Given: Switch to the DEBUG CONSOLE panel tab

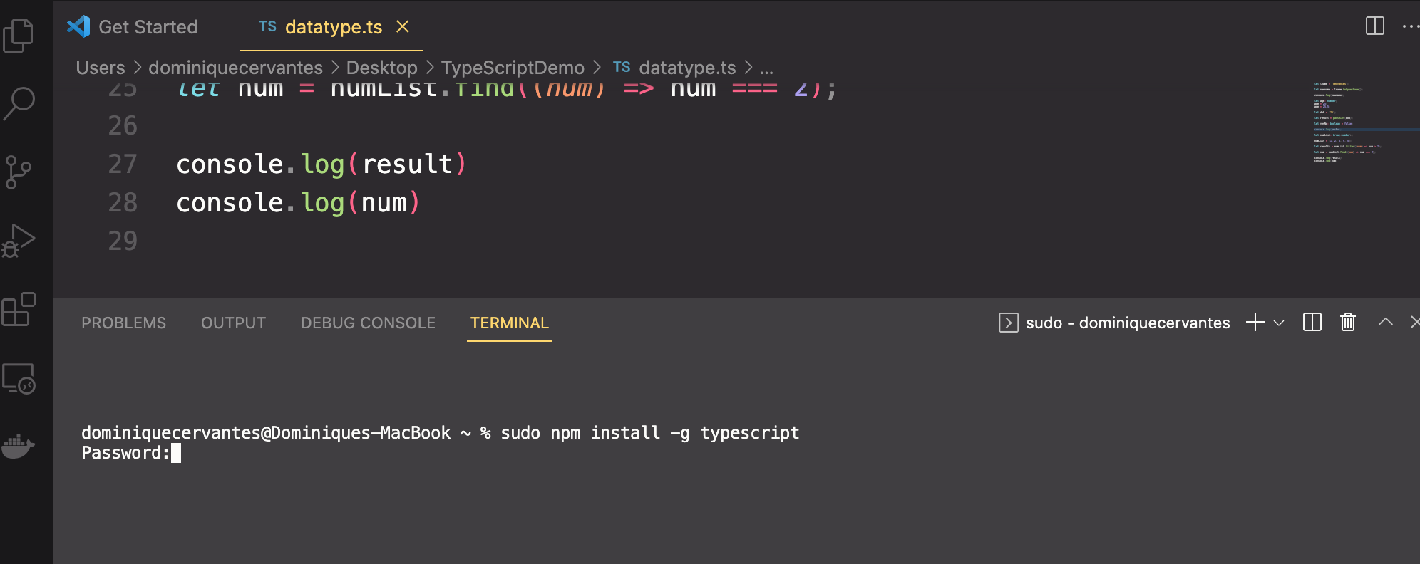Looking at the screenshot, I should [x=368, y=323].
